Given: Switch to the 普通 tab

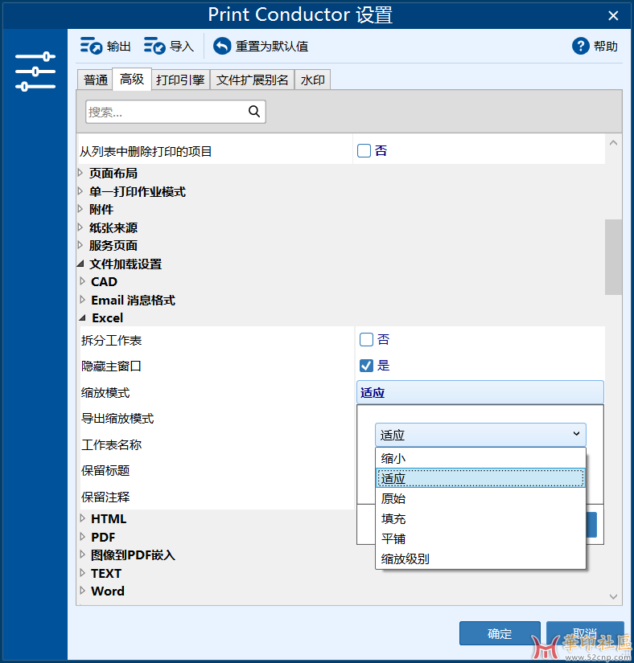Looking at the screenshot, I should [95, 80].
